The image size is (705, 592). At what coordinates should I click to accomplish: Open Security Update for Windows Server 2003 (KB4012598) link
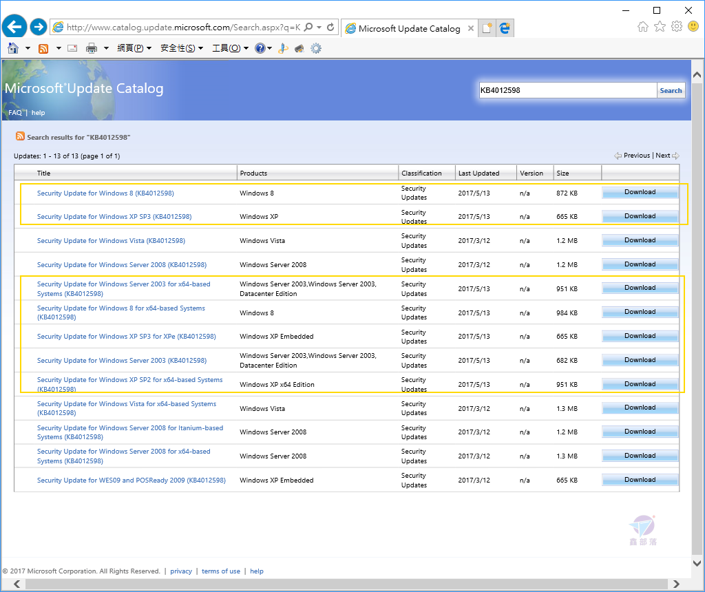122,361
